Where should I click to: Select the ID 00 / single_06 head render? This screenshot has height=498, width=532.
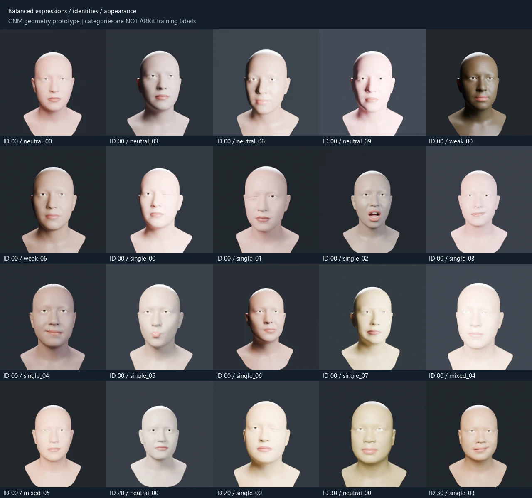click(266, 317)
